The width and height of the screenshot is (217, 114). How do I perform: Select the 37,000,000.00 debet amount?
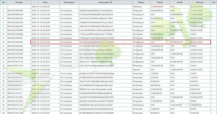[x=158, y=6]
